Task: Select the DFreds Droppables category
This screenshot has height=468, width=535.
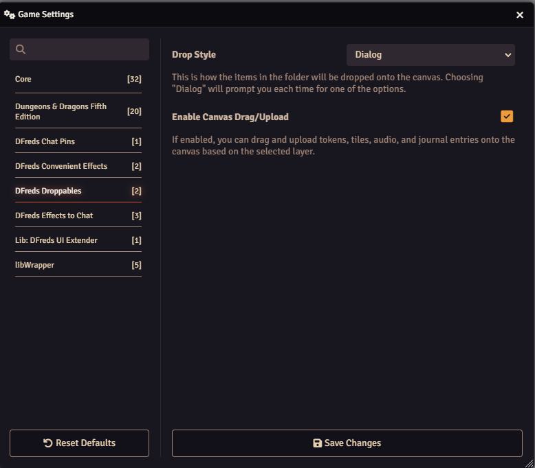Action: click(78, 191)
